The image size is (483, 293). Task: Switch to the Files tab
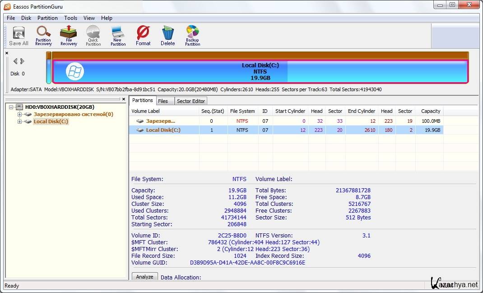(163, 101)
